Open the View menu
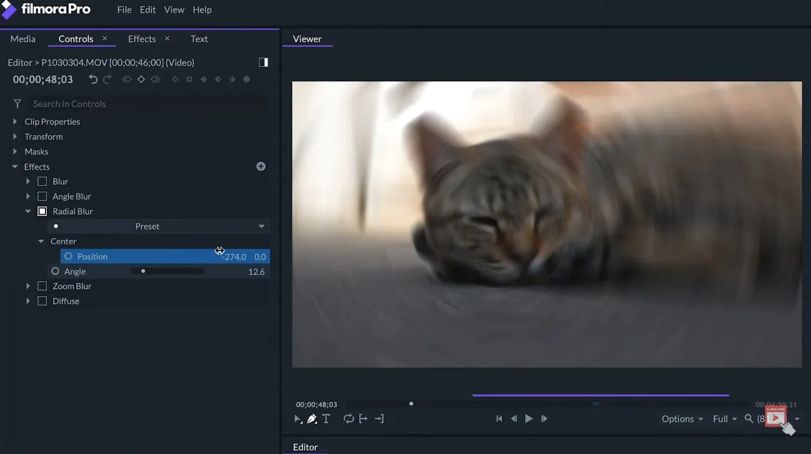Image resolution: width=811 pixels, height=454 pixels. pyautogui.click(x=174, y=9)
